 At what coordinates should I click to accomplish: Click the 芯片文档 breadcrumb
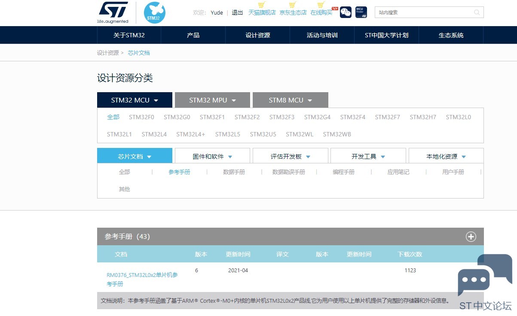(139, 53)
